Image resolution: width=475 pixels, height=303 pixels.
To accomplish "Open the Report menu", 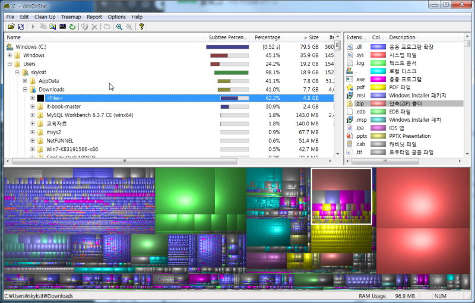I will tap(94, 17).
